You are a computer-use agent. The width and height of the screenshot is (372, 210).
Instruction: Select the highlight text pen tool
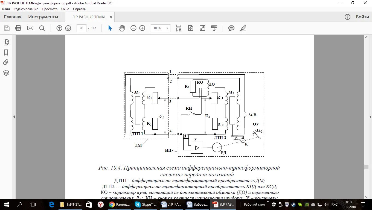[243, 28]
